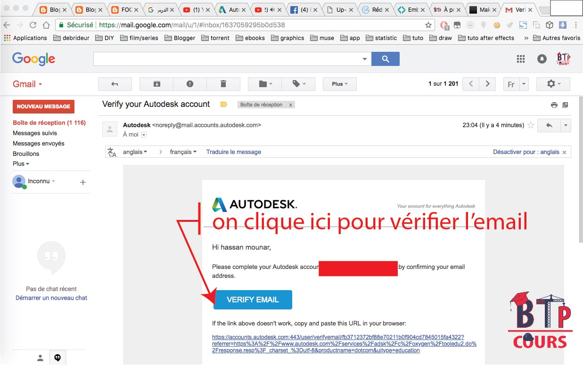Viewport: 583px width, 365px height.
Task: Click the Chrome home button
Action: [x=46, y=25]
